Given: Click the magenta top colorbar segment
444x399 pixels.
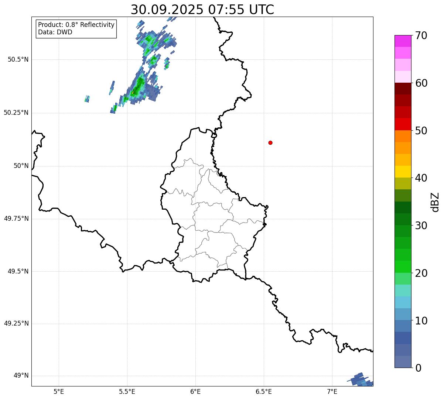Looking at the screenshot, I should coord(403,41).
